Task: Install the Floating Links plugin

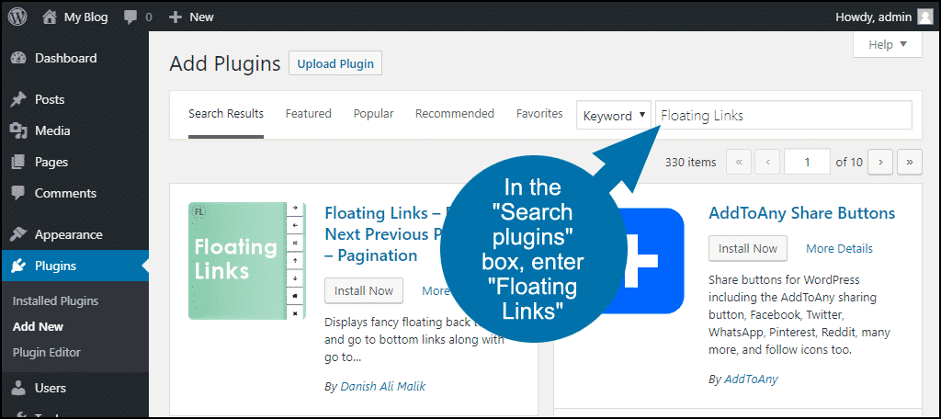Action: point(364,291)
